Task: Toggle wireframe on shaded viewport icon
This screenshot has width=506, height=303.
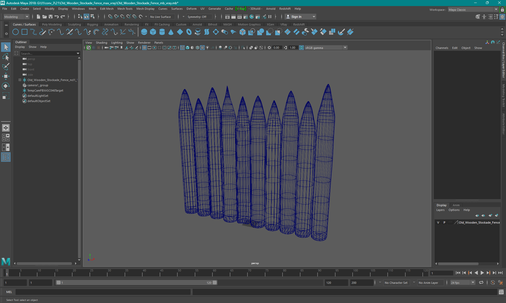Action: (197, 48)
